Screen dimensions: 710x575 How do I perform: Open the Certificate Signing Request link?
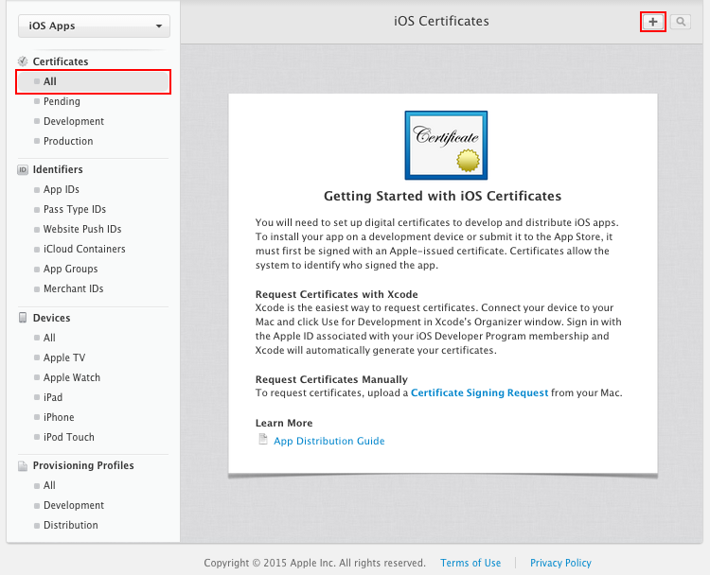(x=480, y=392)
